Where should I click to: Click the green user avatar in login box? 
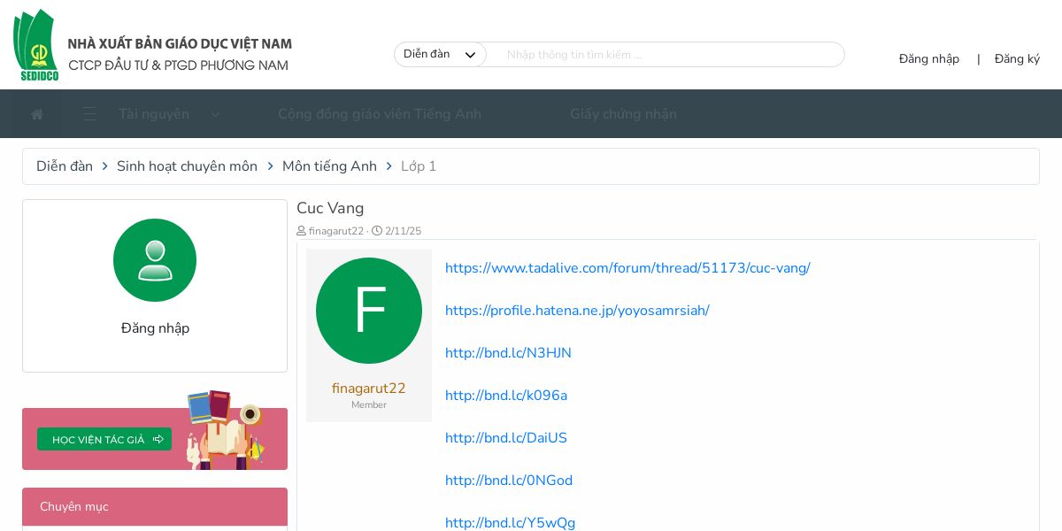click(155, 260)
